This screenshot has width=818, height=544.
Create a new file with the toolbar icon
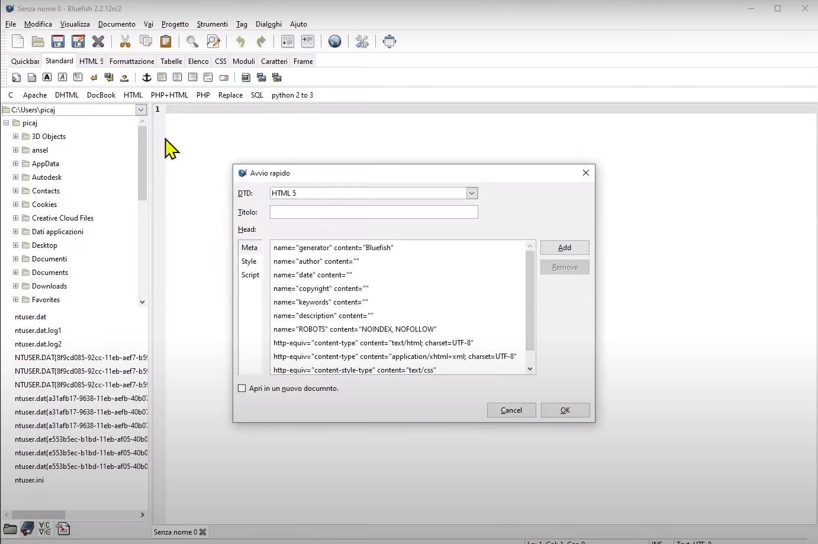point(18,41)
